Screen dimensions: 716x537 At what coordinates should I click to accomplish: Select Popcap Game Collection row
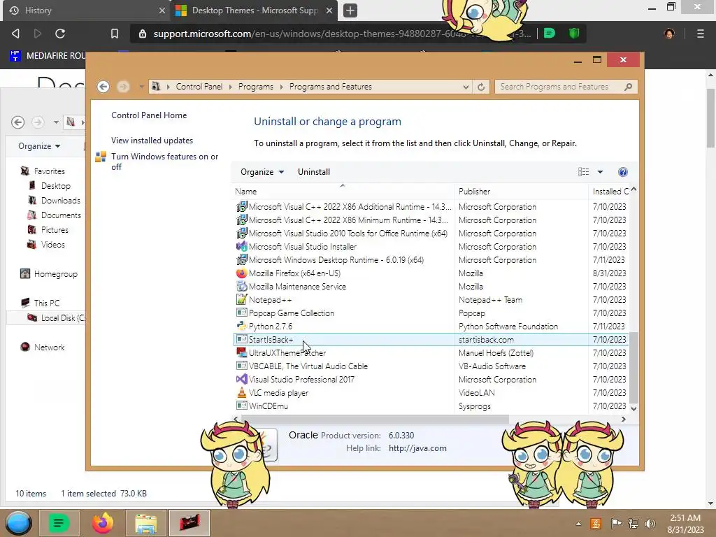(432, 313)
